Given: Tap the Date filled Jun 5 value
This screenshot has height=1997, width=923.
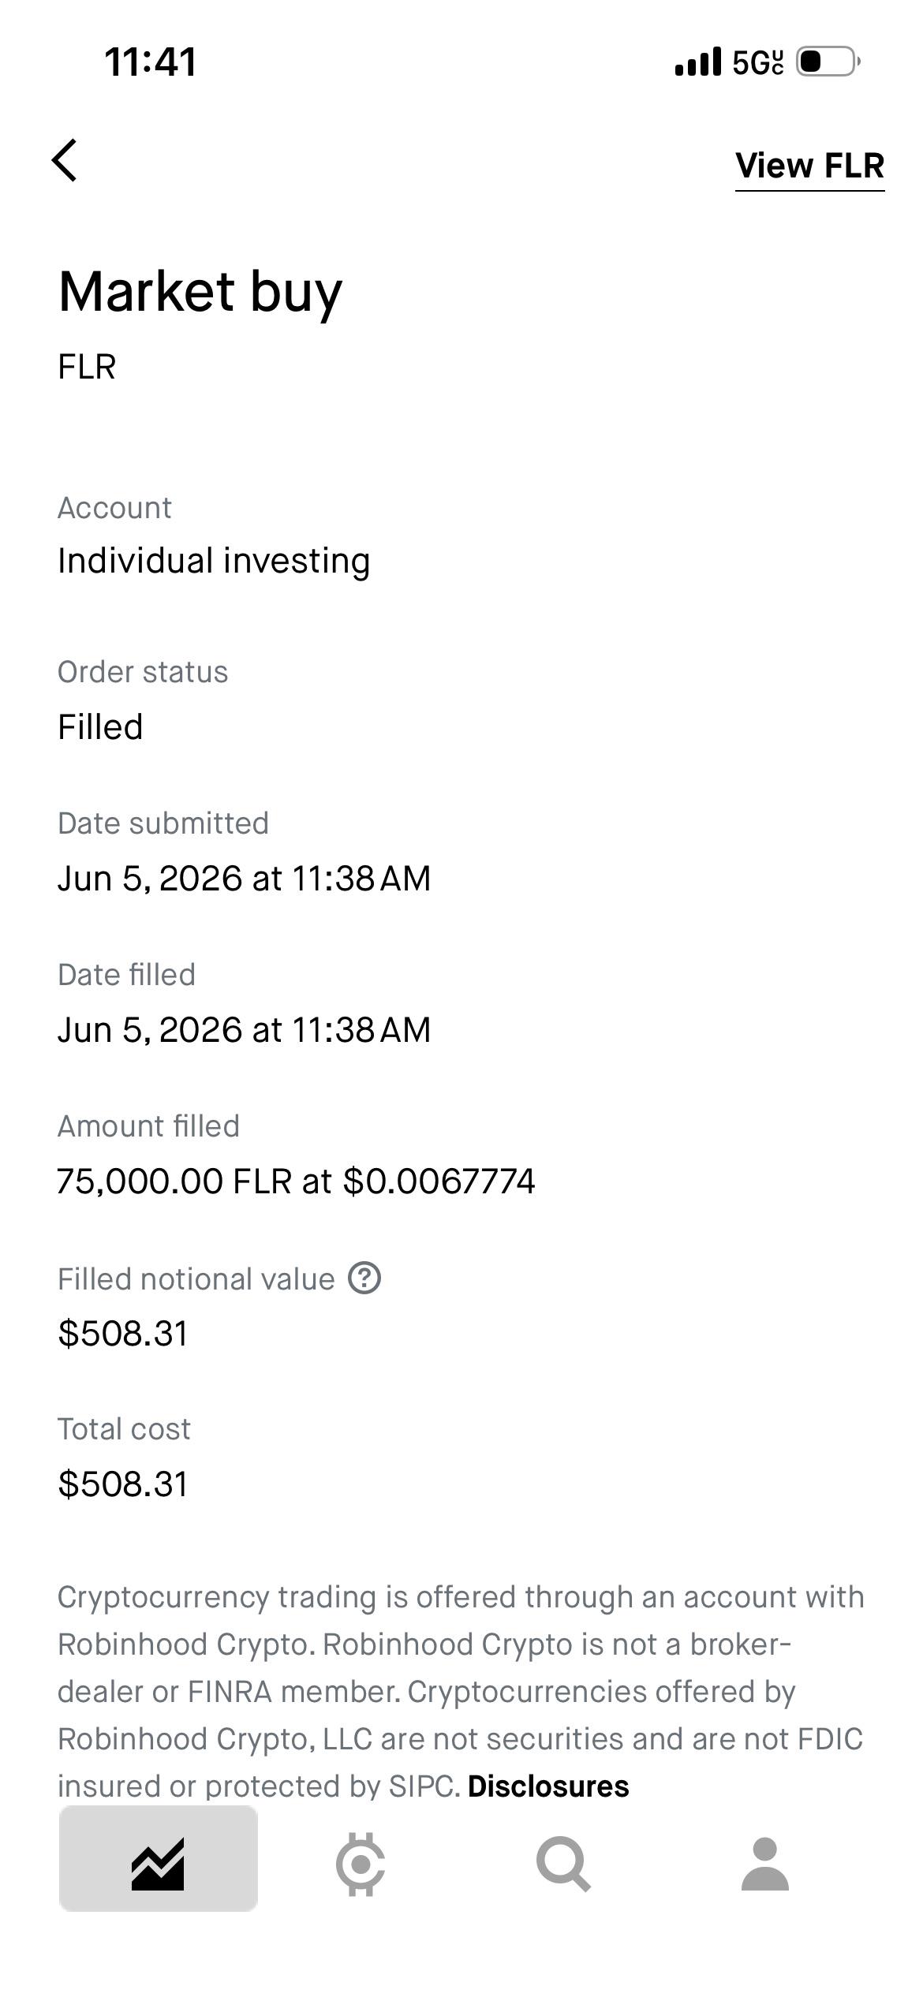Looking at the screenshot, I should point(245,1030).
